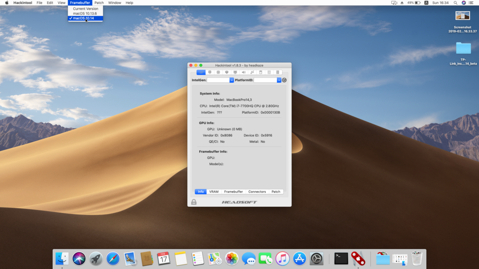
Task: Click the USB music-note toolbar icon
Action: tap(252, 72)
